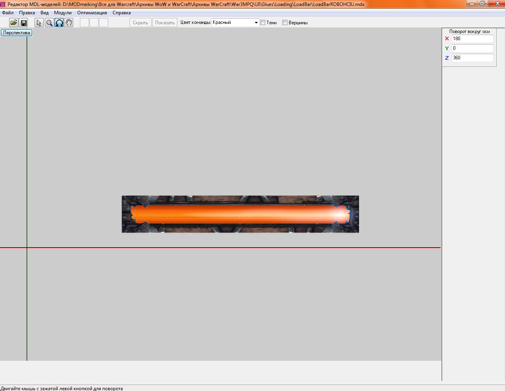Open the Файл menu
This screenshot has height=391, width=505.
tap(8, 13)
